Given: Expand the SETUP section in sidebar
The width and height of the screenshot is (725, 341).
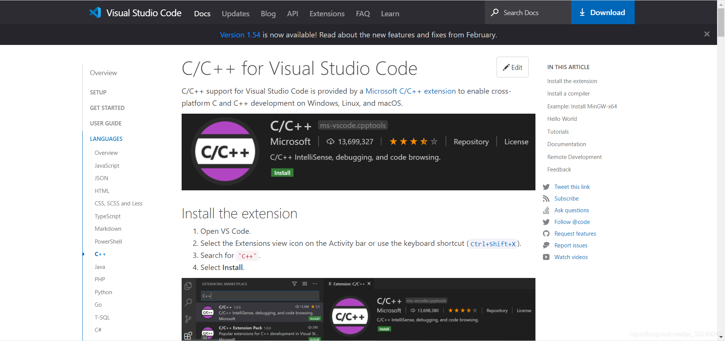Looking at the screenshot, I should click(98, 92).
